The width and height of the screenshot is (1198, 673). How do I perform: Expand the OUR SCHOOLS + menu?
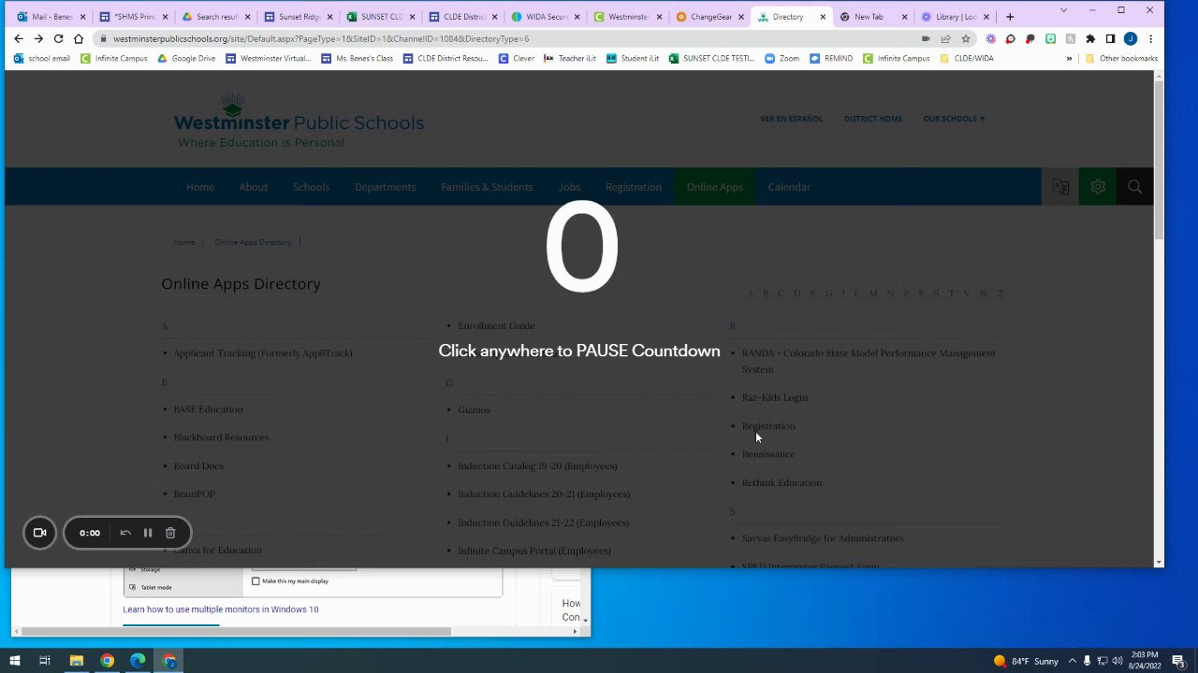[954, 119]
